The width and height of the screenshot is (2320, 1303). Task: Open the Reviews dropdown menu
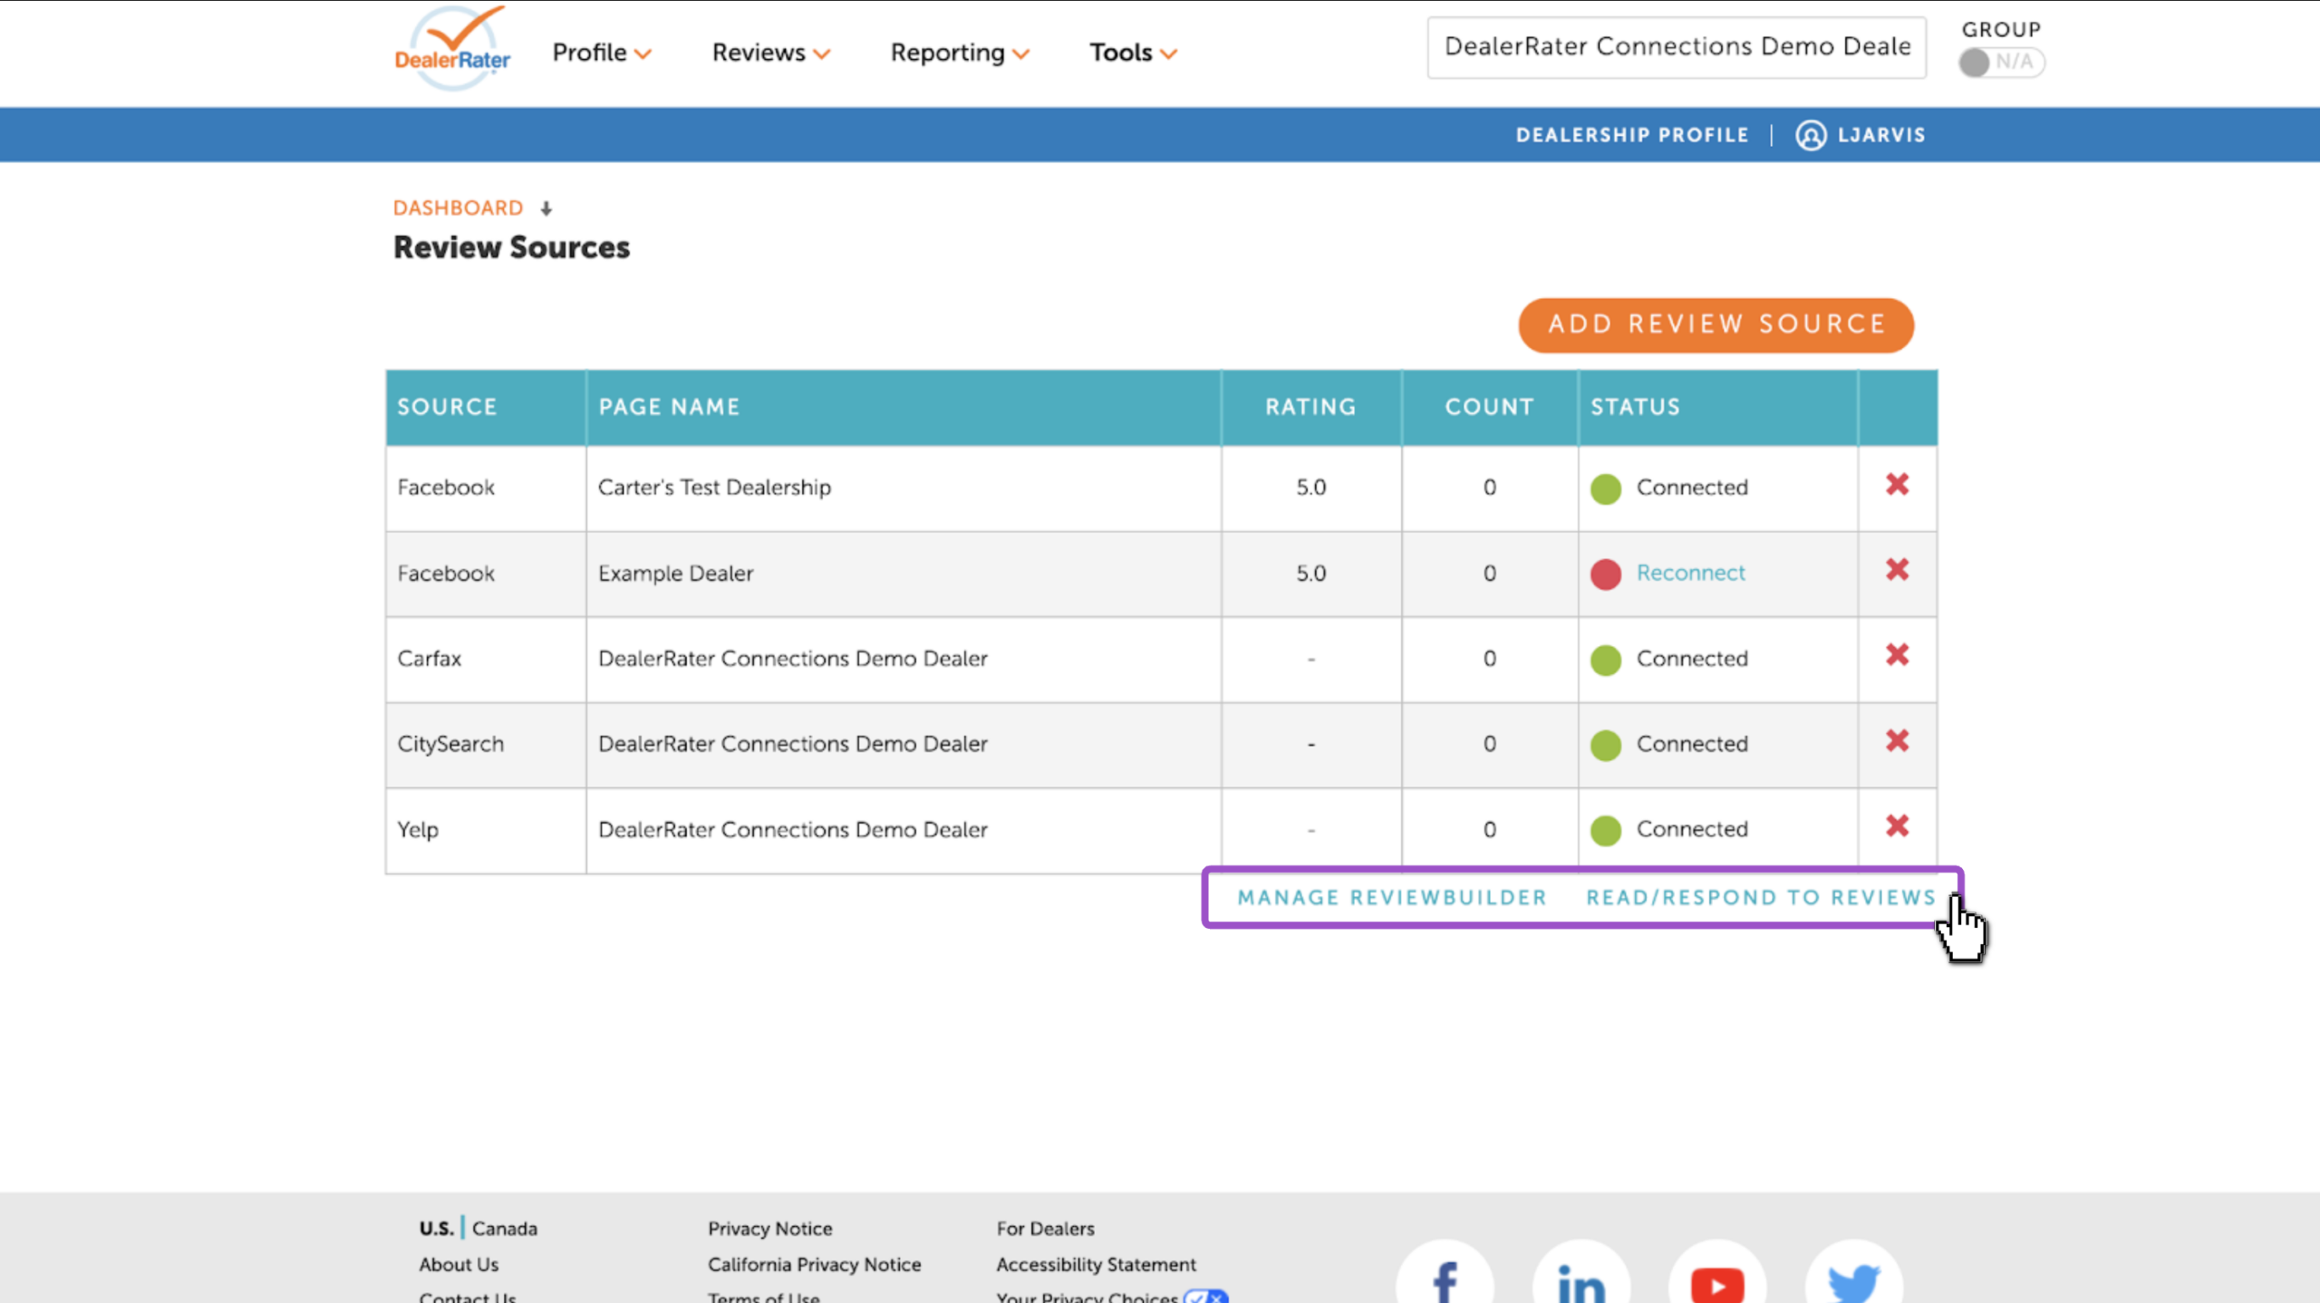pos(770,53)
